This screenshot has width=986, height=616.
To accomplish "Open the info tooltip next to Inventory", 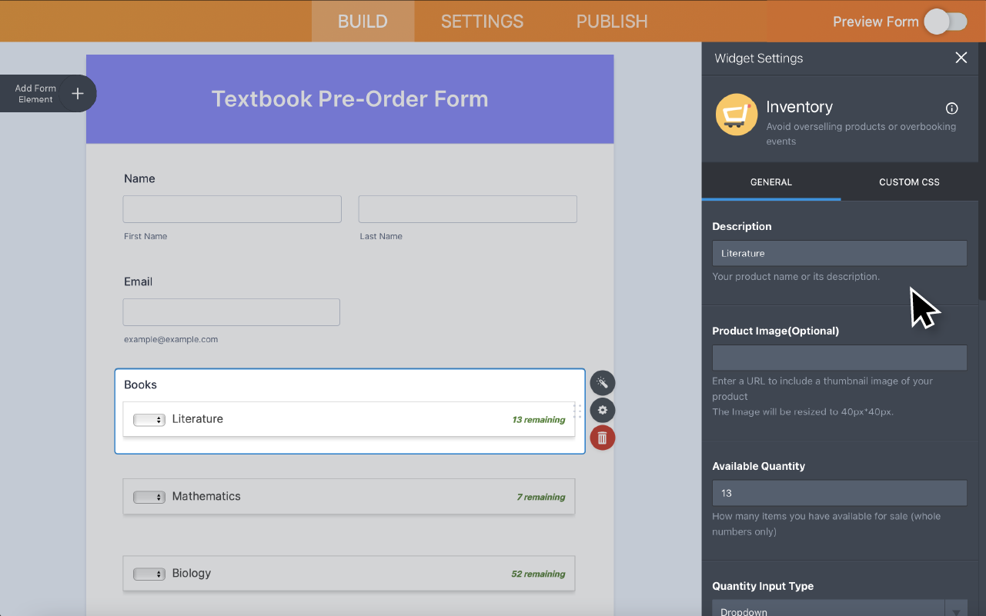I will (951, 108).
